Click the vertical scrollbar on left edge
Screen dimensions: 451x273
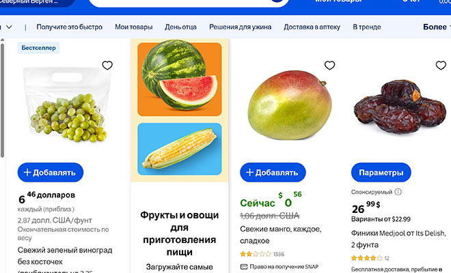click(2, 100)
